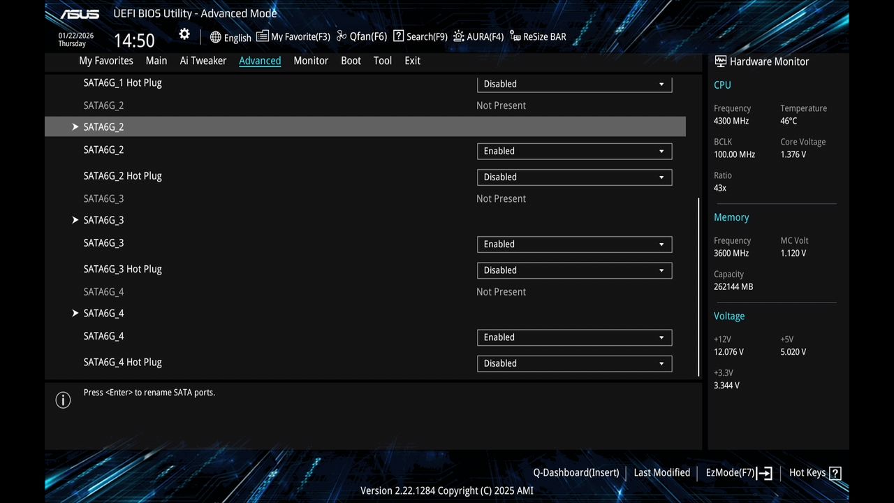Viewport: 894px width, 503px height.
Task: Disable the SATA6G_2 port
Action: point(573,151)
